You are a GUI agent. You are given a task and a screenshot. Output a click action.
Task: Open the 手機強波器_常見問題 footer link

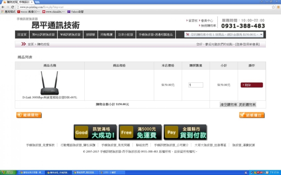point(116,145)
